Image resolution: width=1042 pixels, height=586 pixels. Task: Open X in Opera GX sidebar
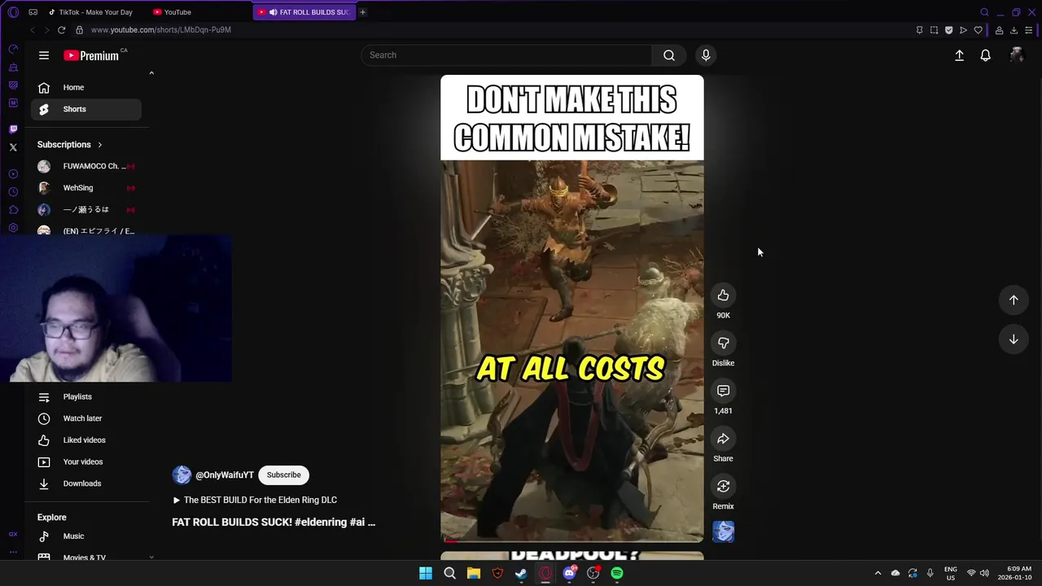point(13,147)
